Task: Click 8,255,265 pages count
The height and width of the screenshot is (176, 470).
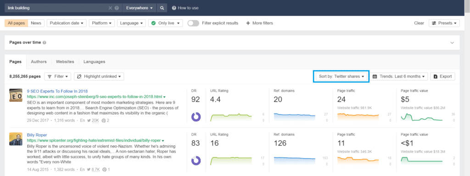Action: coord(25,77)
